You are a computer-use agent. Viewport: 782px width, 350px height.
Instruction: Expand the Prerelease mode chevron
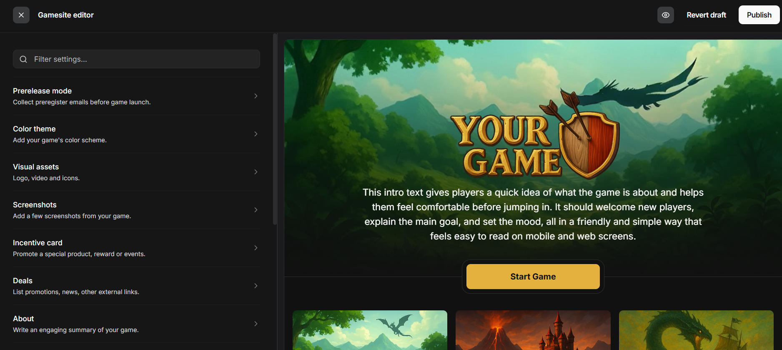click(x=256, y=96)
